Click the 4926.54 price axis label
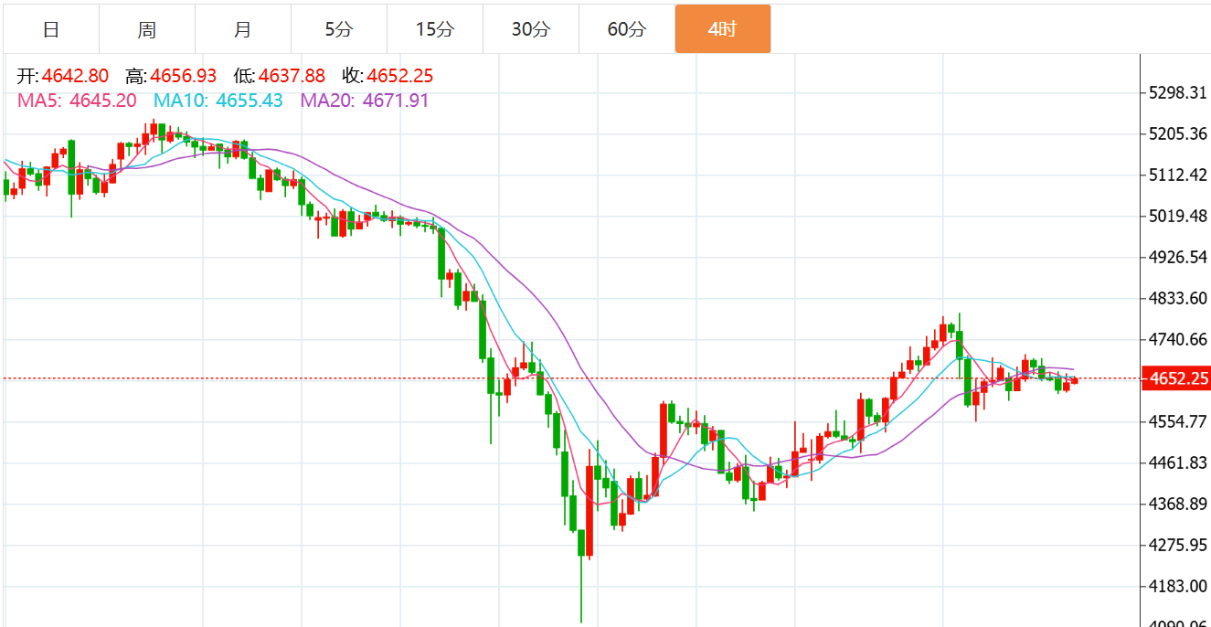1211x627 pixels. pyautogui.click(x=1179, y=257)
